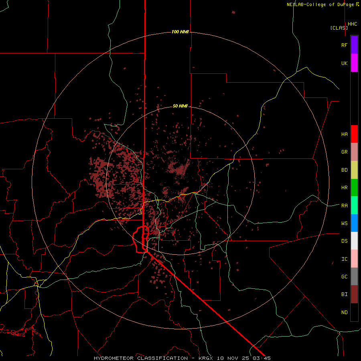361x361 pixels.
Task: Click the UK legend label
Action: coord(344,63)
